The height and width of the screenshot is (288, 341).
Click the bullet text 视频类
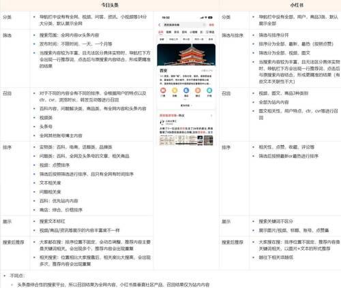click(46, 118)
